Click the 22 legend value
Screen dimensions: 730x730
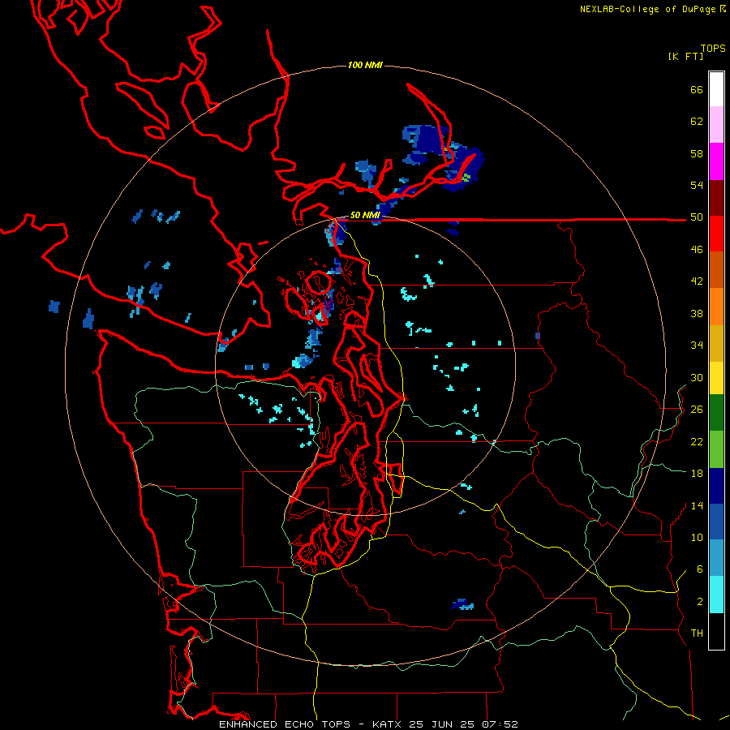tap(697, 441)
